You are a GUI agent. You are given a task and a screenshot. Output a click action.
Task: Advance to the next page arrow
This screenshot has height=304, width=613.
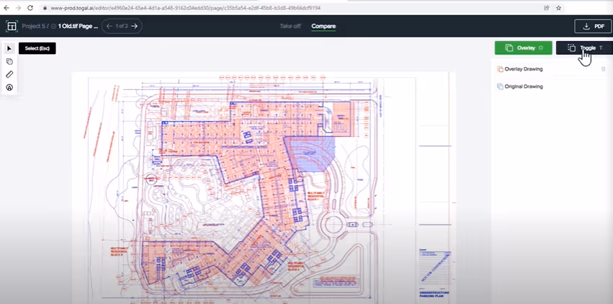[x=135, y=26]
